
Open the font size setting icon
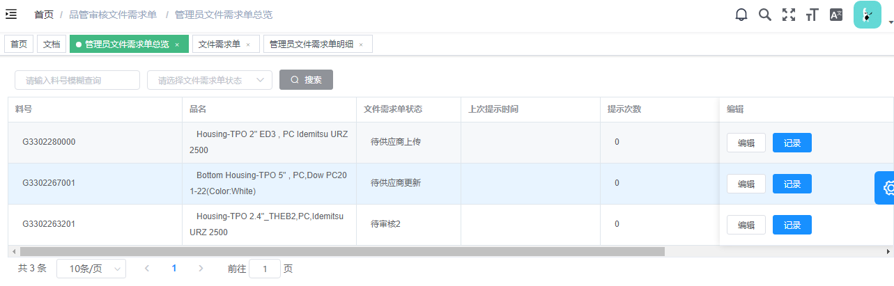[812, 15]
